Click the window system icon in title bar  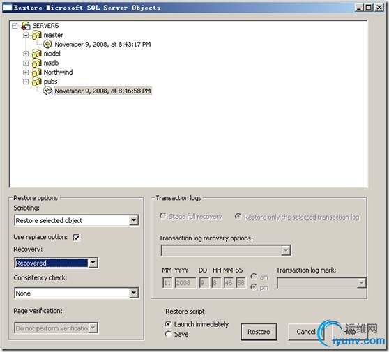pos(8,8)
